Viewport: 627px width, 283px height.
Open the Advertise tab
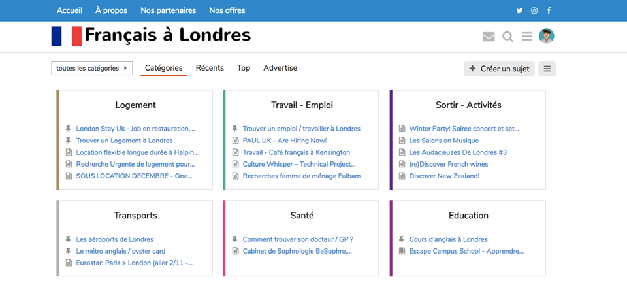point(280,68)
